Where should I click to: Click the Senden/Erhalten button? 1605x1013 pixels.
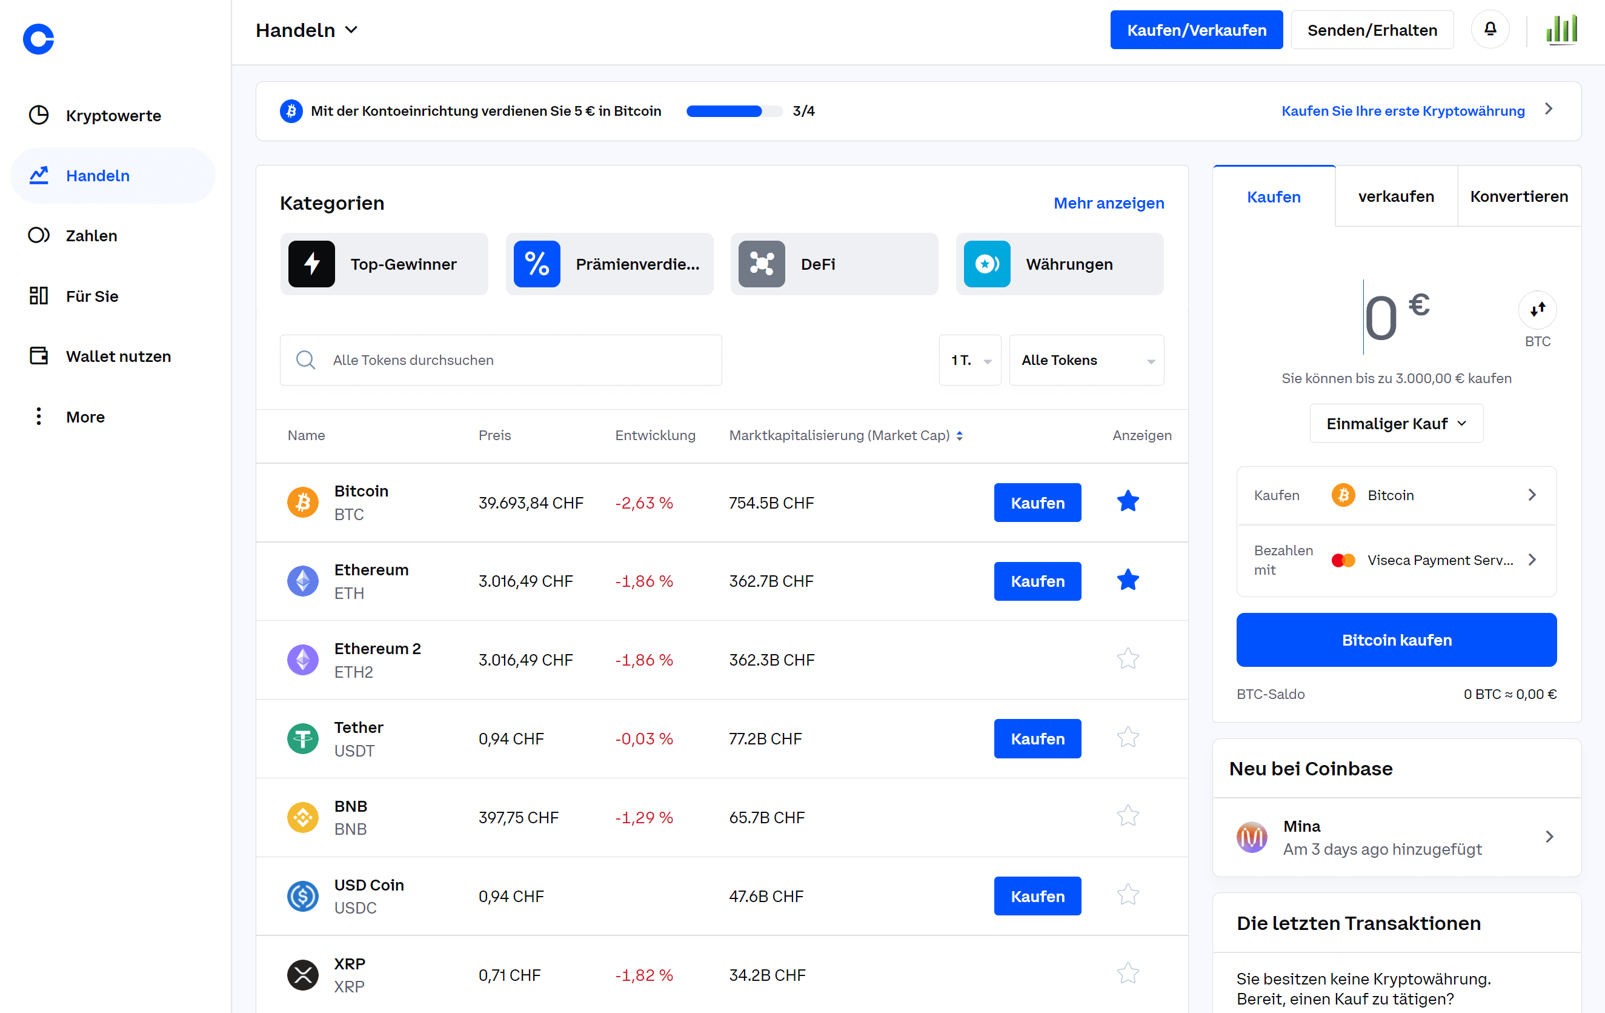[1372, 29]
